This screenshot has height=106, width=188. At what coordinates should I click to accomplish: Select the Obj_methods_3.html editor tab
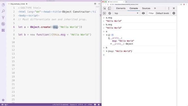click(18, 4)
